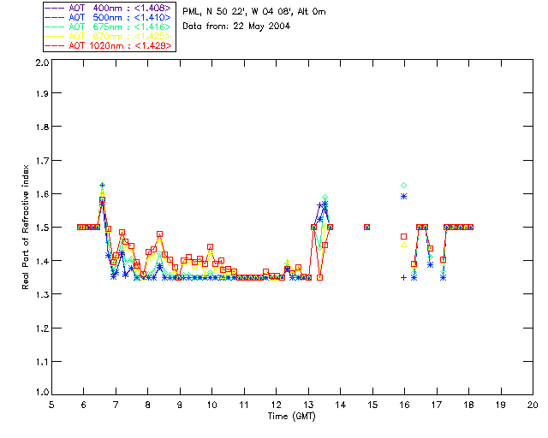Click x-axis label 16
Viewport: 548px width, 438px height.
point(404,405)
